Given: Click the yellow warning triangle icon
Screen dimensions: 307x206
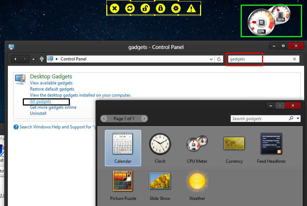Looking at the screenshot, I should point(191,9).
